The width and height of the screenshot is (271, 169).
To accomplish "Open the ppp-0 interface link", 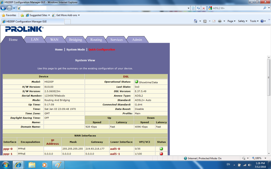I will pyautogui.click(x=8, y=149).
